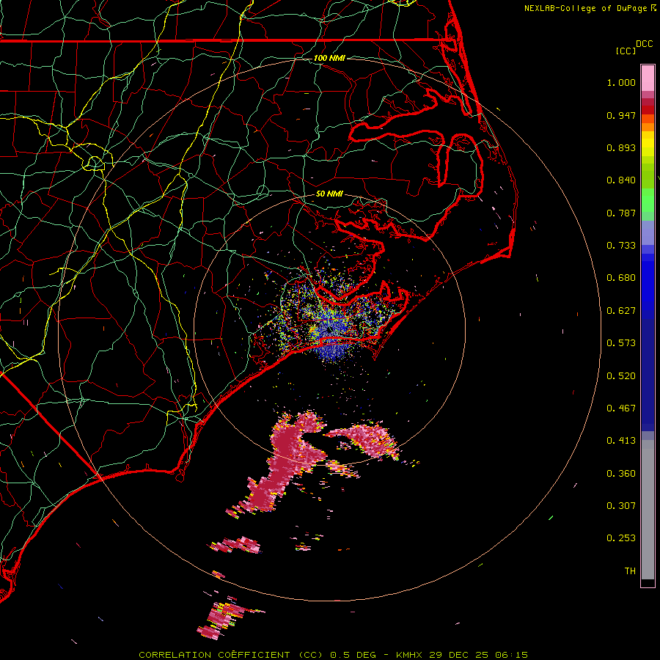Click the 0.840 scale value
The image size is (660, 660).
(621, 180)
